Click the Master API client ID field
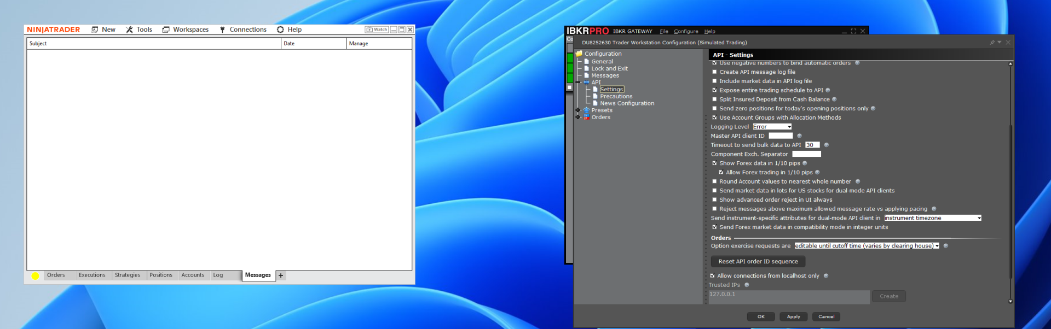 click(781, 136)
